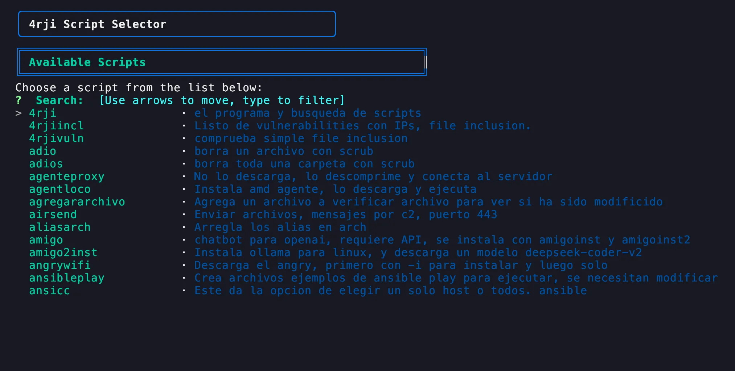Select the agentloco installer script

click(59, 189)
